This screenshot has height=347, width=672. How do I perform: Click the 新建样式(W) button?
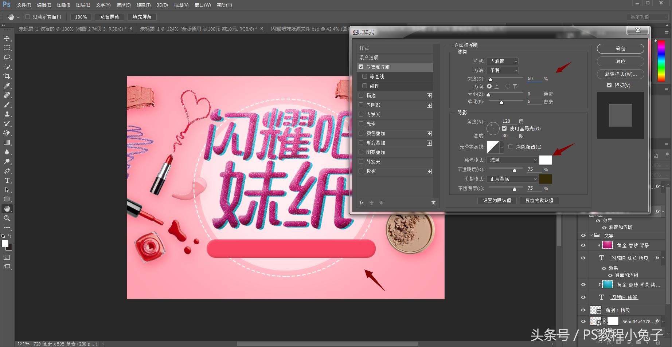click(620, 74)
